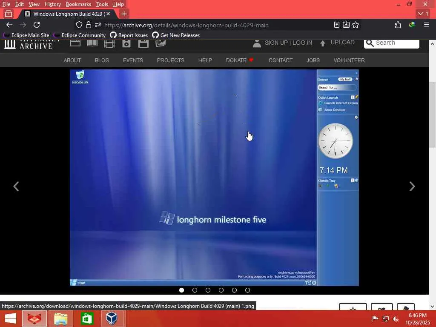Viewport: 436px width, 327px height.
Task: Open tracking protection shield info
Action: [79, 25]
